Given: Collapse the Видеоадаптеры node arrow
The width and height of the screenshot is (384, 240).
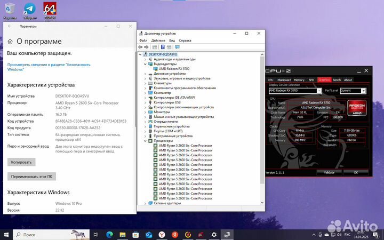Looking at the screenshot, I should point(145,64).
